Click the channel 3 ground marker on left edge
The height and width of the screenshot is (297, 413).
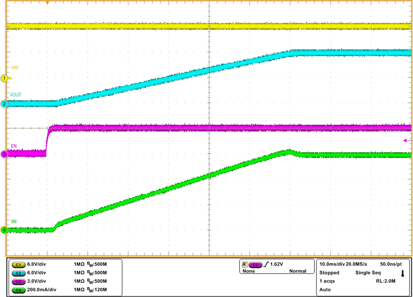coord(4,154)
